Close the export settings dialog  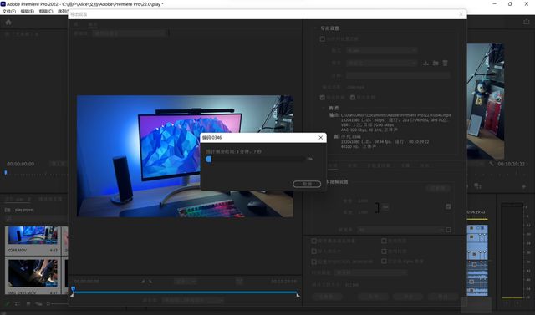[x=461, y=14]
